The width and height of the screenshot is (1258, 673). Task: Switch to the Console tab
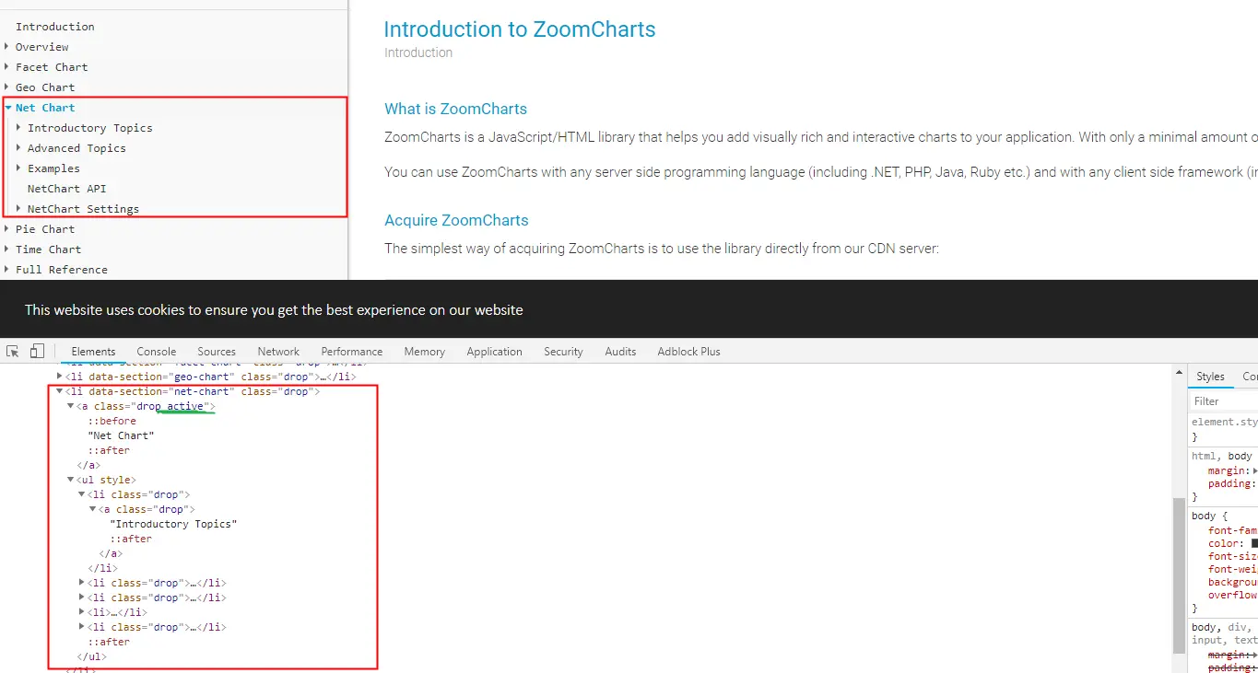click(157, 352)
